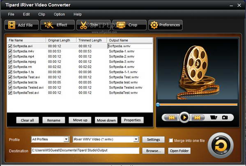Start conversion with the round convert button
The image size is (246, 166).
[x=221, y=145]
